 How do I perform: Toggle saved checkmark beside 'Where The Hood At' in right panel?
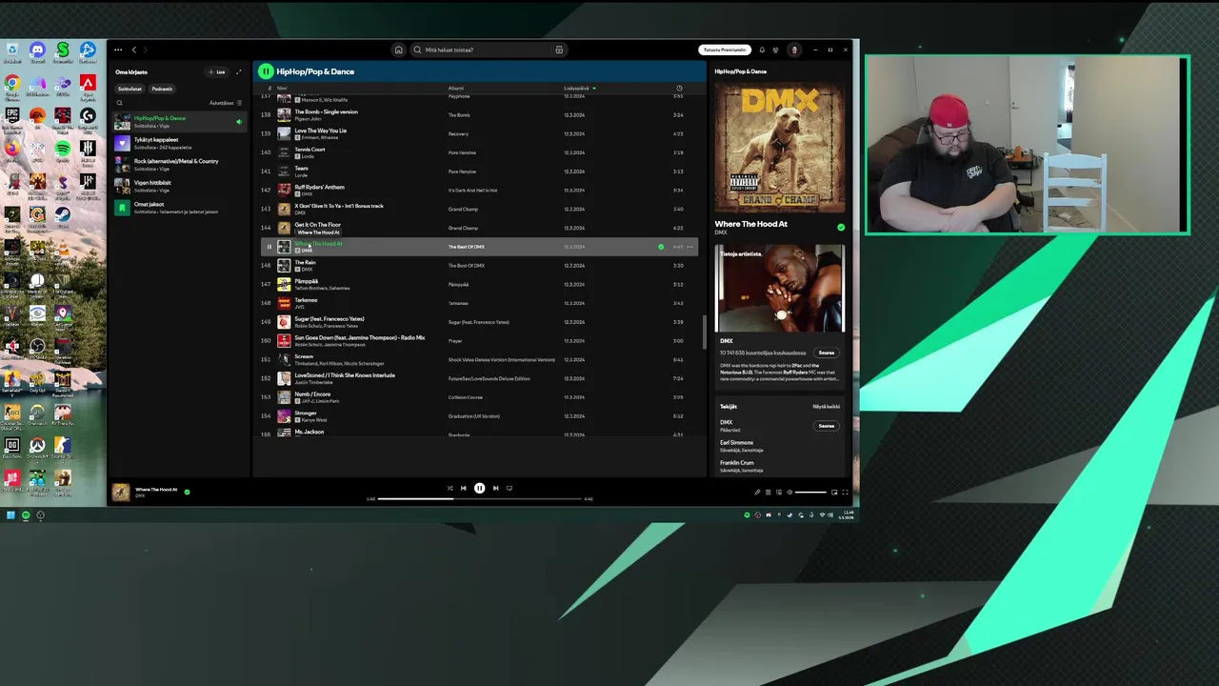841,228
